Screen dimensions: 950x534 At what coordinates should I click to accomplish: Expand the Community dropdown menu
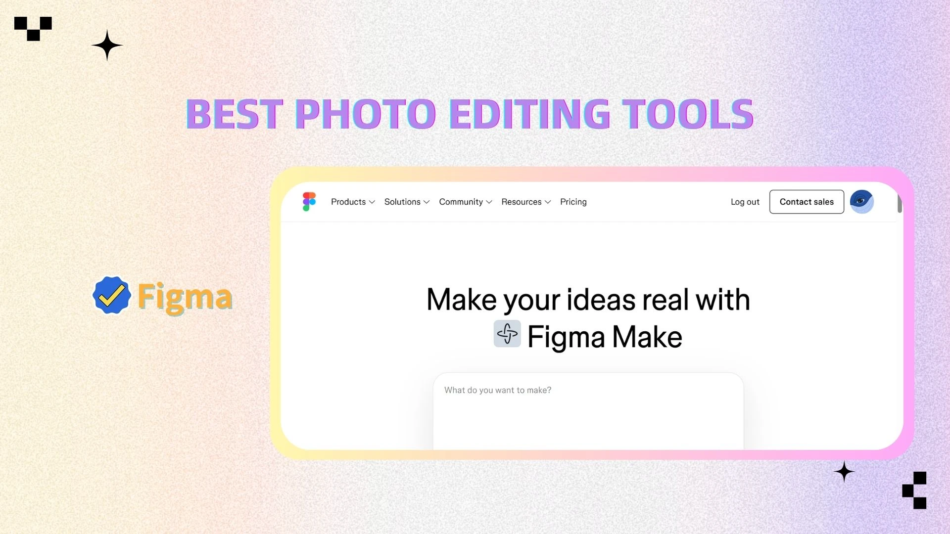[466, 202]
